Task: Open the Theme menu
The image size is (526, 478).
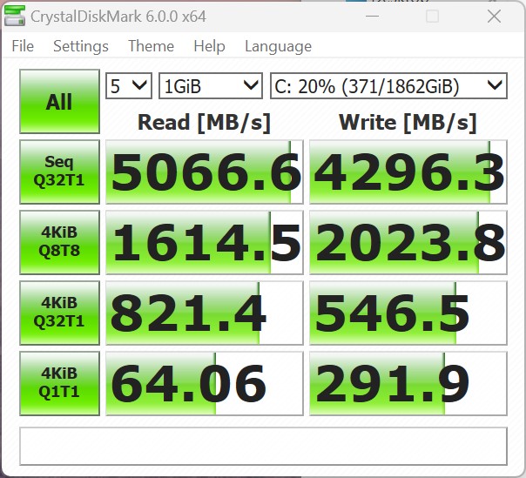Action: [151, 46]
